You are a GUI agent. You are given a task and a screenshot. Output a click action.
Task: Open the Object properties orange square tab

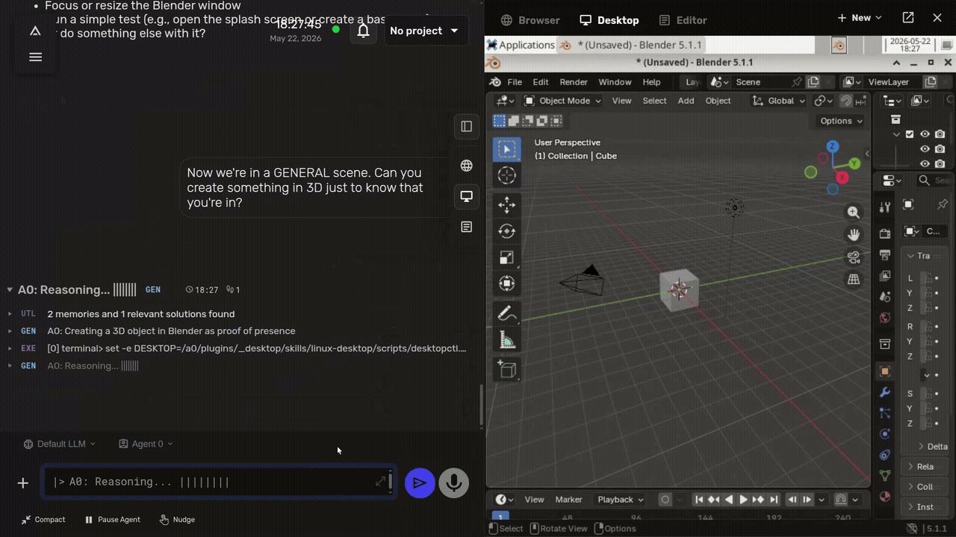click(885, 371)
